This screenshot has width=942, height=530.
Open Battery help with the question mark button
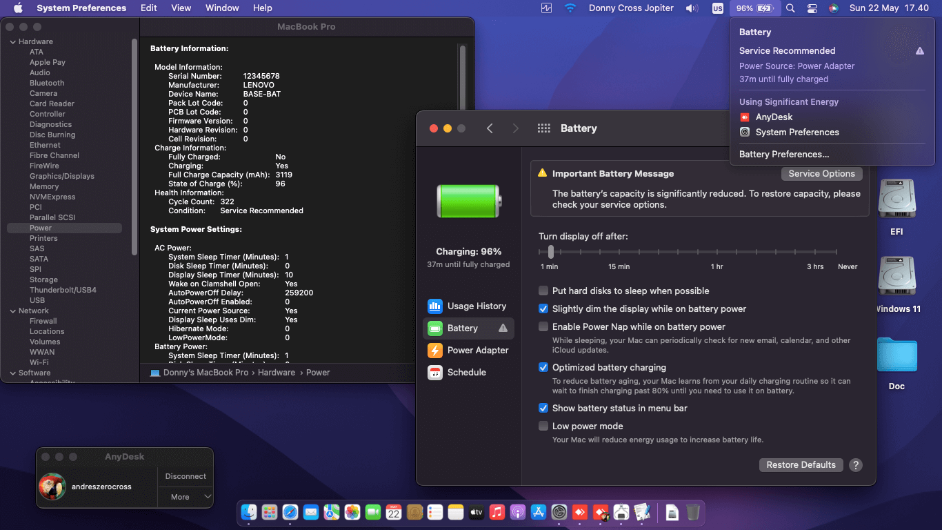pos(856,465)
